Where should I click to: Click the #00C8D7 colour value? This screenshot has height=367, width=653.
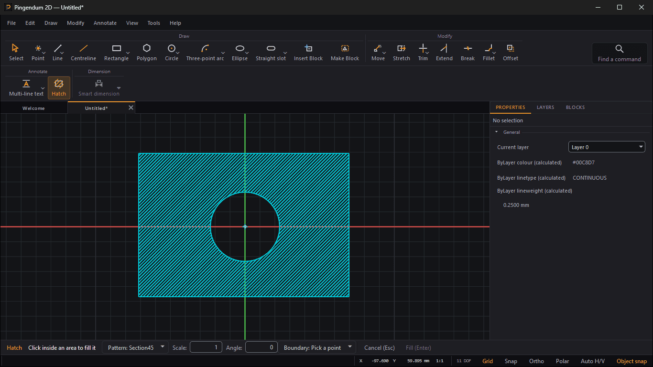[584, 162]
